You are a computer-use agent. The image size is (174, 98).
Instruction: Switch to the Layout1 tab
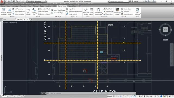[11, 96]
